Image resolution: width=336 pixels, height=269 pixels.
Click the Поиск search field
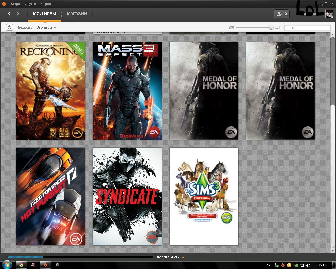click(307, 28)
